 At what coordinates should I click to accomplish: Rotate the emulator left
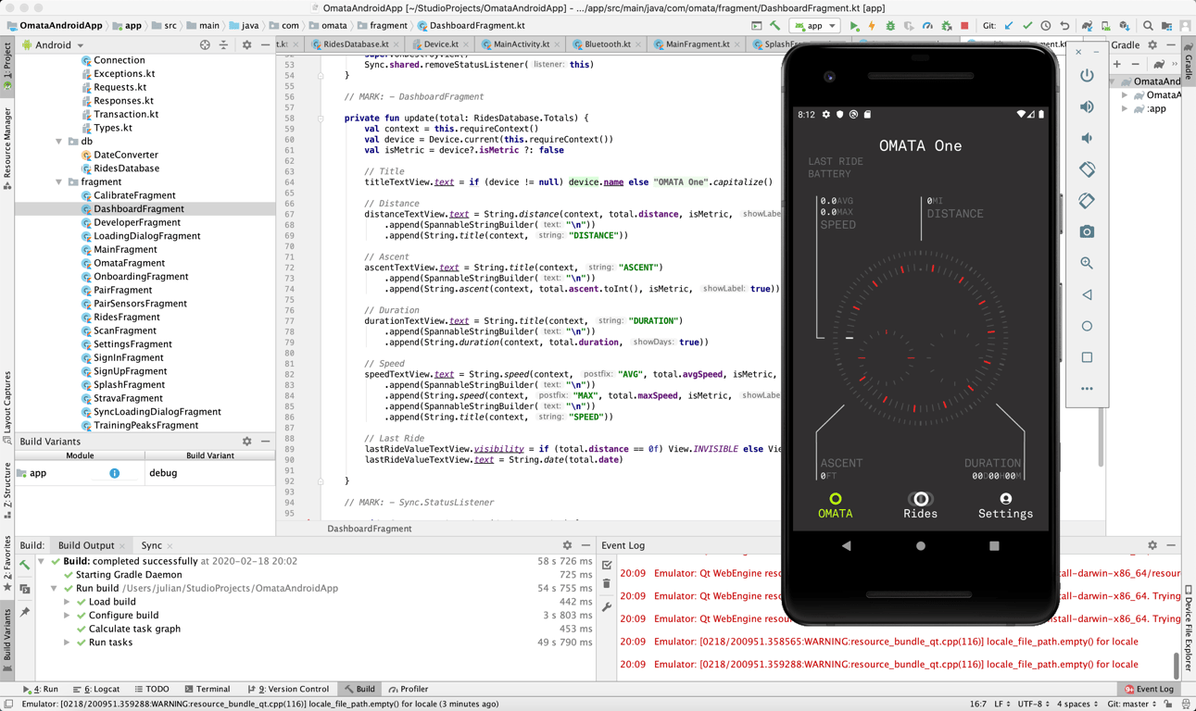[1087, 169]
